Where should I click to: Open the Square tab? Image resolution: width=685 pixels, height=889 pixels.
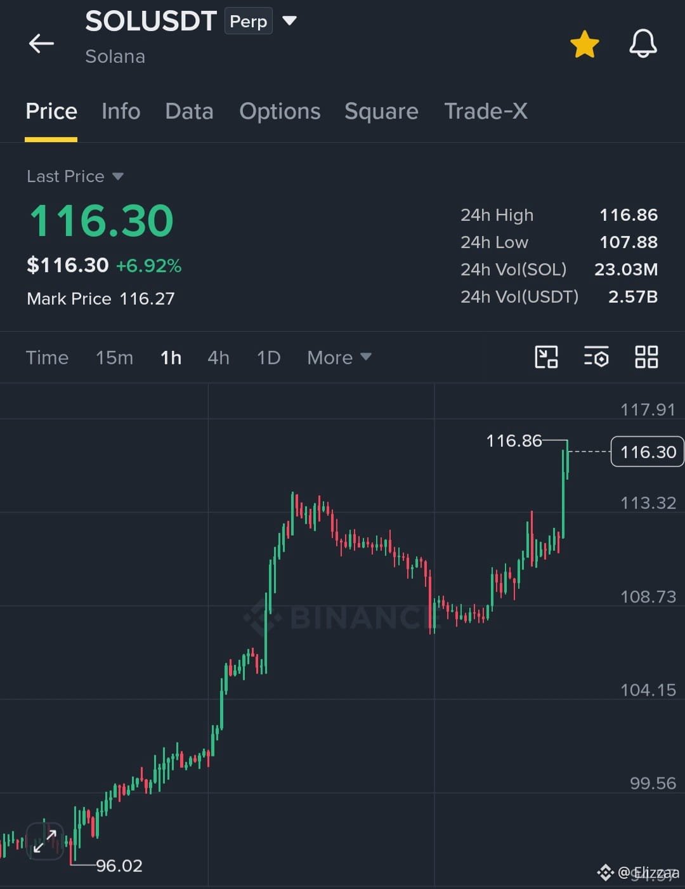point(381,112)
